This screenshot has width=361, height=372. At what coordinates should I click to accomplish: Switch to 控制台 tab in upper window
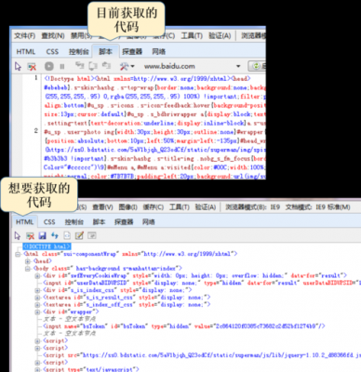[79, 51]
